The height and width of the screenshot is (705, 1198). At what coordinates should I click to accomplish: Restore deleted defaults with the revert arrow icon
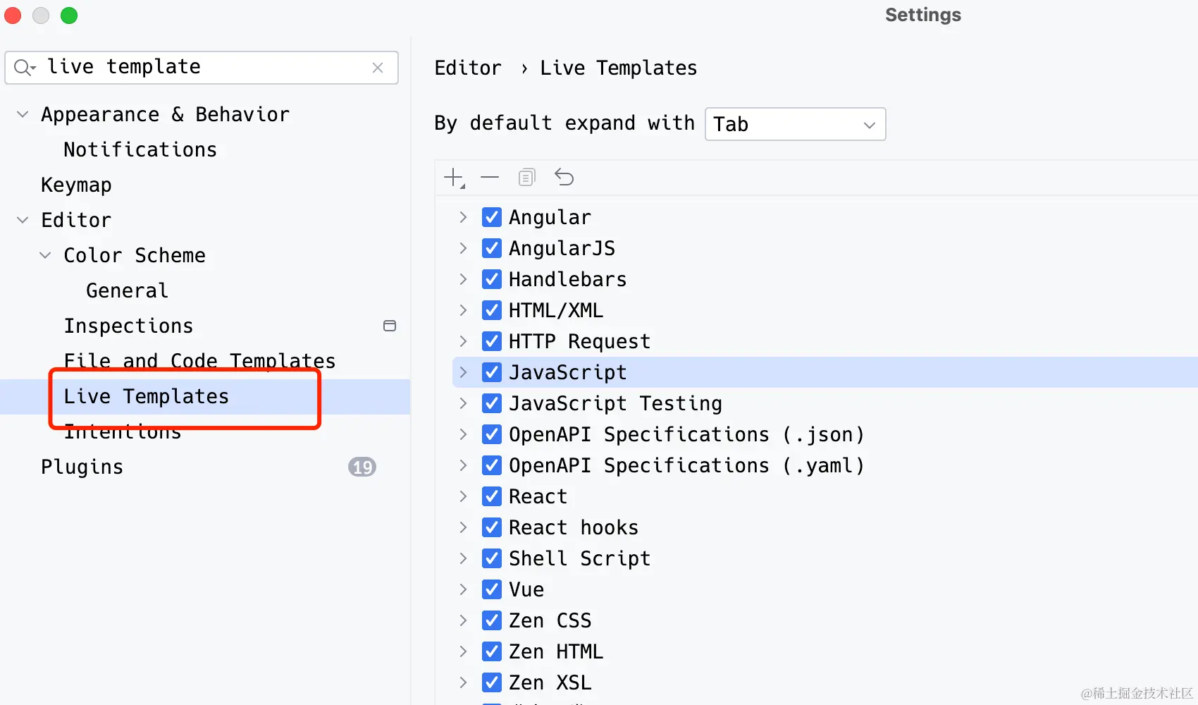[x=564, y=178]
